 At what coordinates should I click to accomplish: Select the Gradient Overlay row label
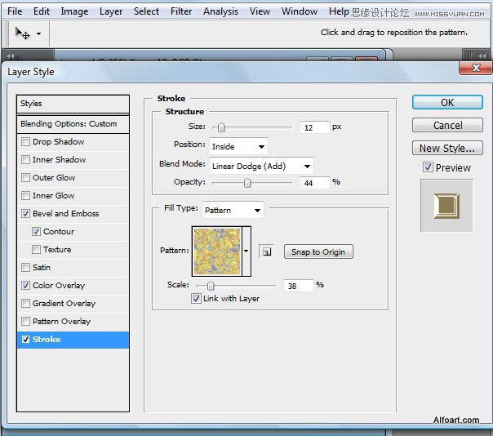click(x=64, y=303)
